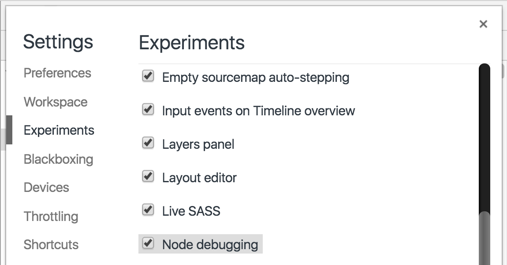
Task: Uncheck the Node debugging checkbox
Action: 148,243
